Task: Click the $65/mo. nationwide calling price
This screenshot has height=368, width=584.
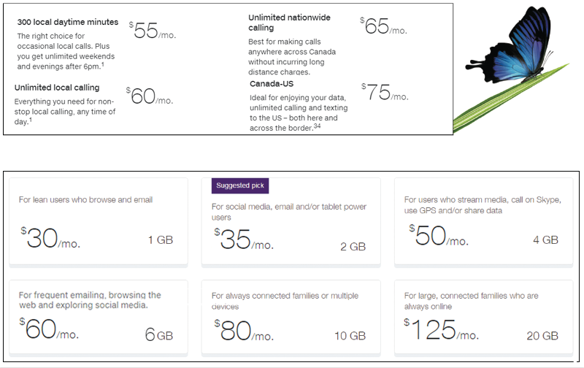Action: click(383, 26)
